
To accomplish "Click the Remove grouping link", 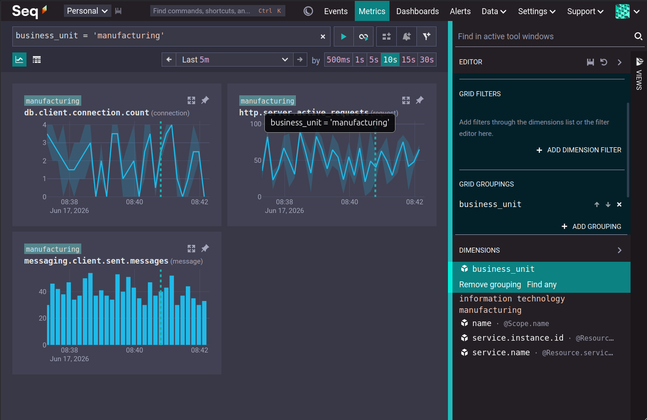I will pos(490,285).
